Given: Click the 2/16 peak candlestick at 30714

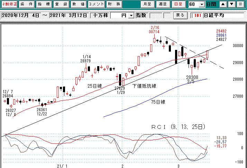Looking at the screenshot, I should pos(154,39).
